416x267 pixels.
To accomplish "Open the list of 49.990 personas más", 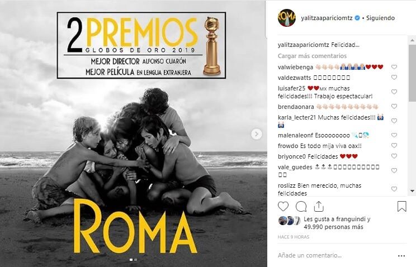I will pyautogui.click(x=333, y=227).
